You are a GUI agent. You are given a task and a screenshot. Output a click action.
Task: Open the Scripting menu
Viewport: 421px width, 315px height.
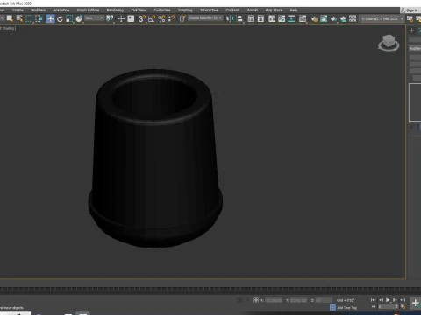pos(185,10)
